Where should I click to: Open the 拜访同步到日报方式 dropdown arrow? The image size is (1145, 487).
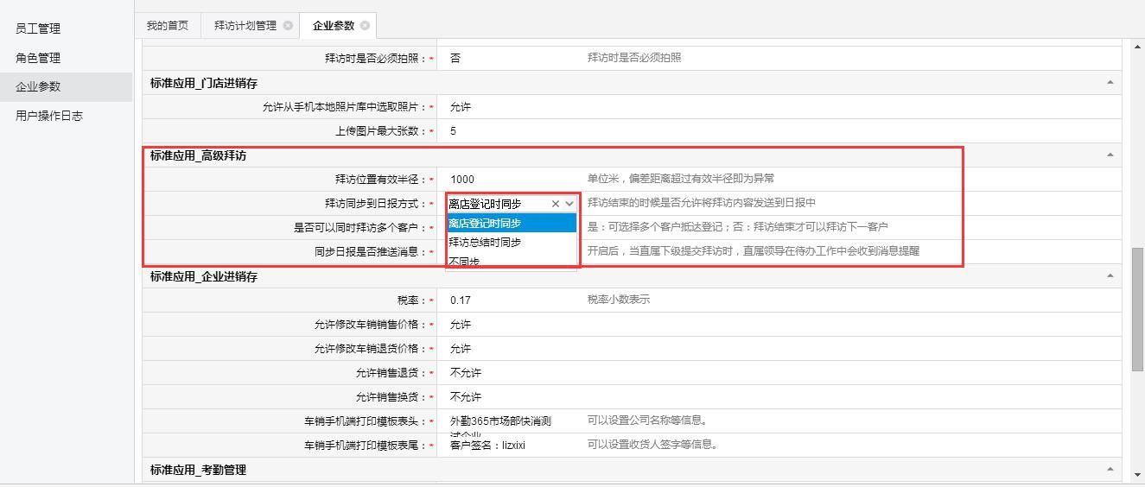click(x=569, y=204)
